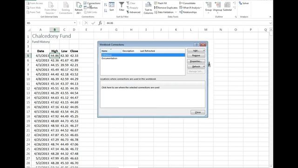Click the dialog Close button
298x168 pixels.
(198, 112)
